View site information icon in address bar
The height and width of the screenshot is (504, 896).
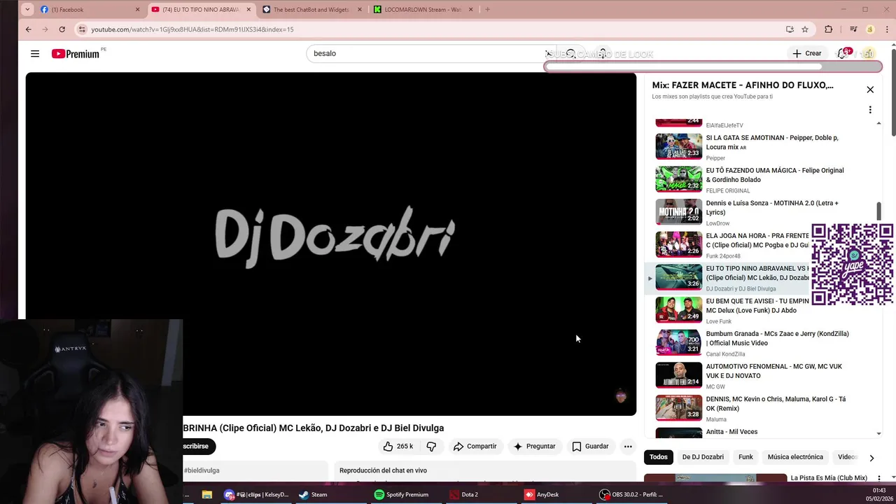point(83,29)
